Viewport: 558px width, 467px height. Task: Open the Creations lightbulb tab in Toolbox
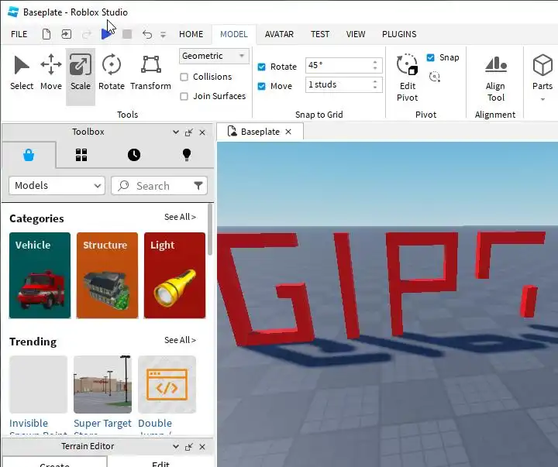(187, 155)
